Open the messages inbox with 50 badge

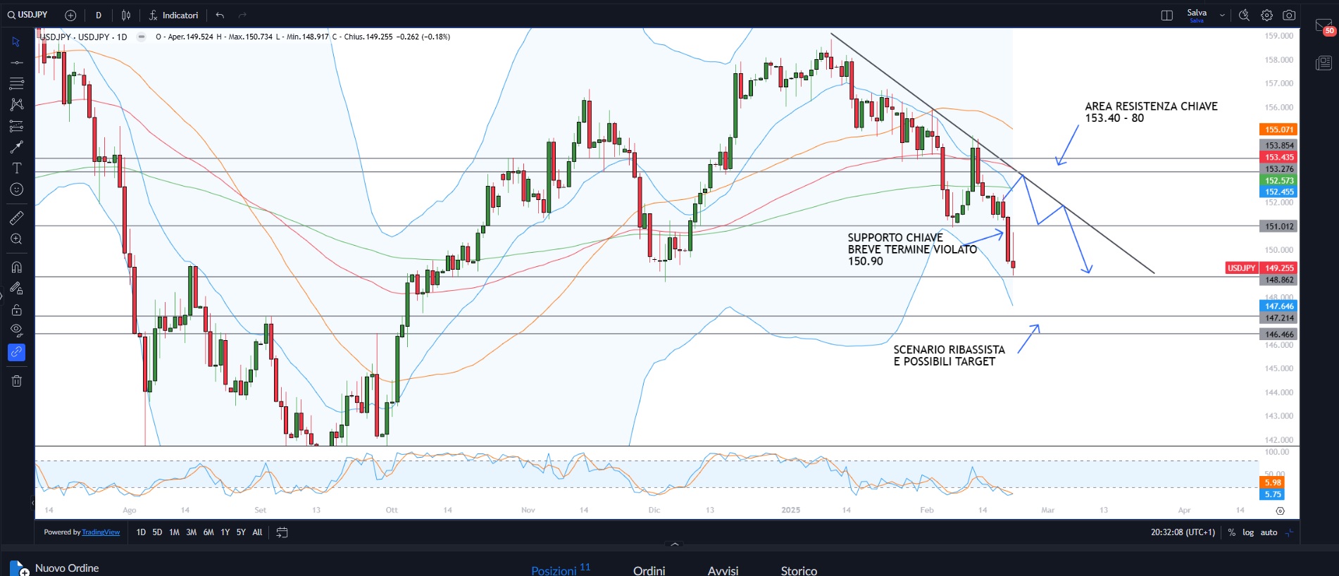1324,27
